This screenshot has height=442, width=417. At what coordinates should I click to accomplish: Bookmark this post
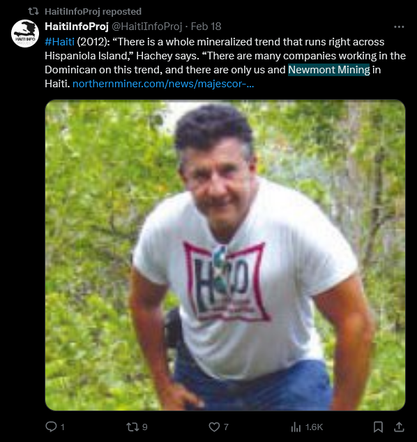coord(378,427)
